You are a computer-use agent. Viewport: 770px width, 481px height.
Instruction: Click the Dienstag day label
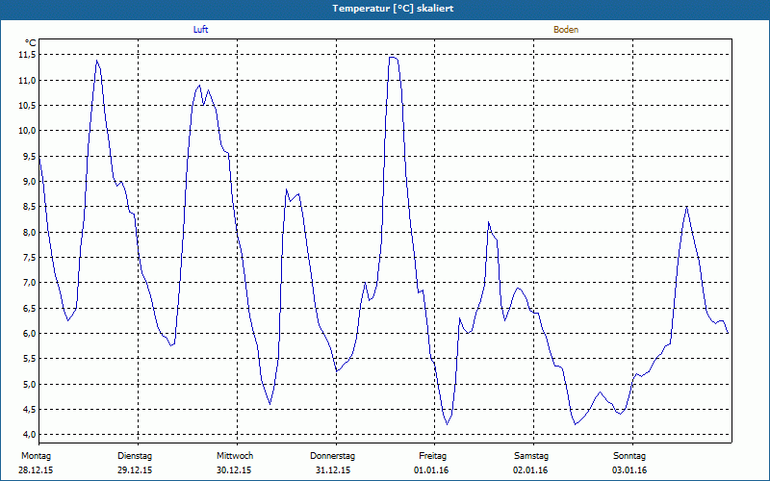(x=135, y=456)
